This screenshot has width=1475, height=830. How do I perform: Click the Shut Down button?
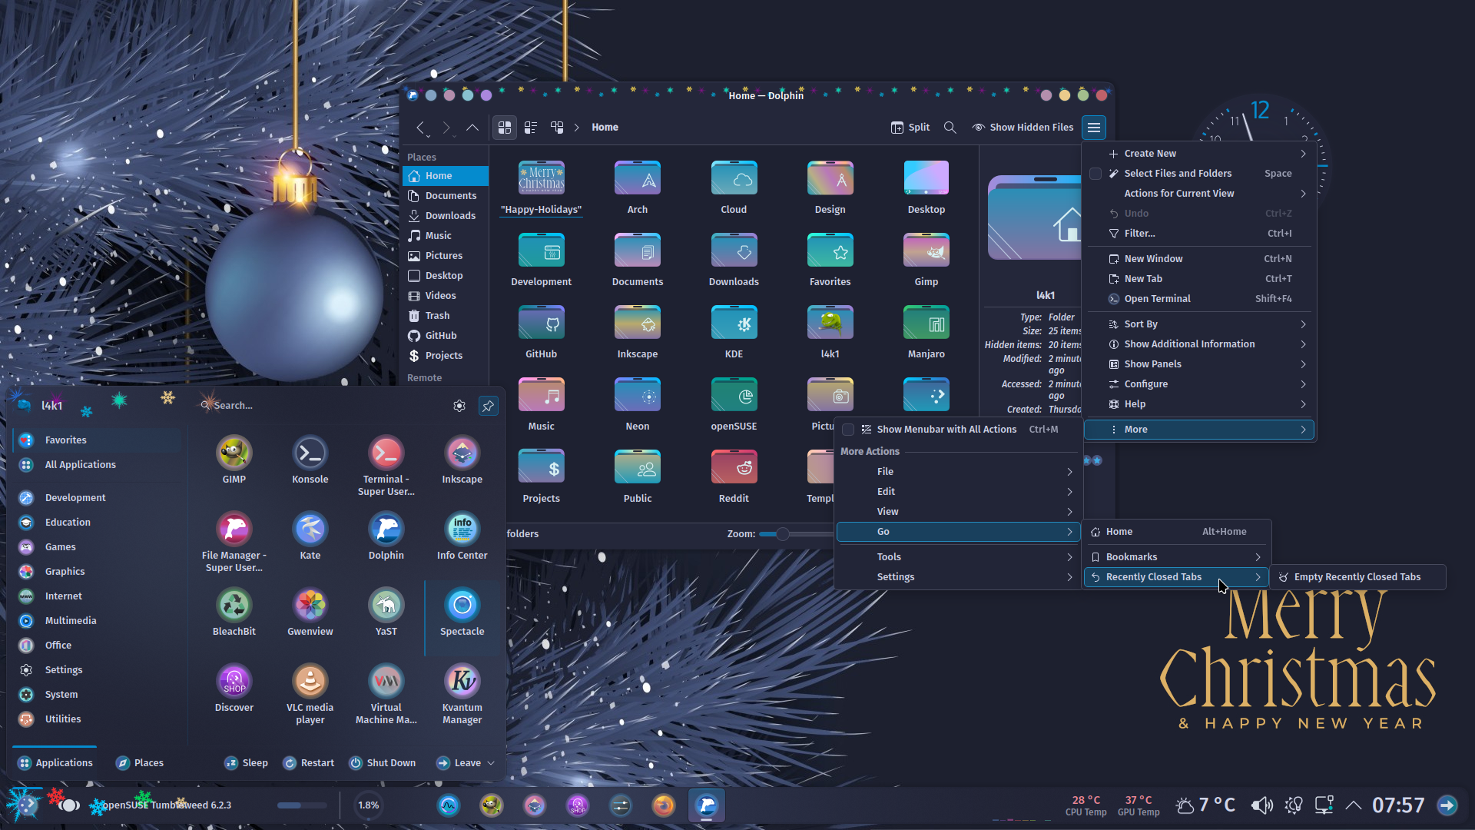tap(383, 763)
